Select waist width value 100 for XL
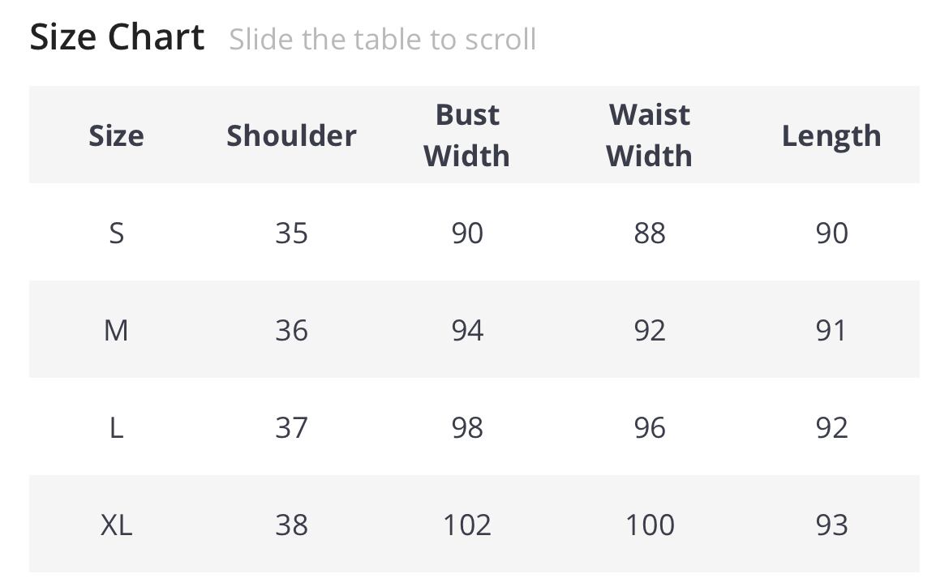 650,525
